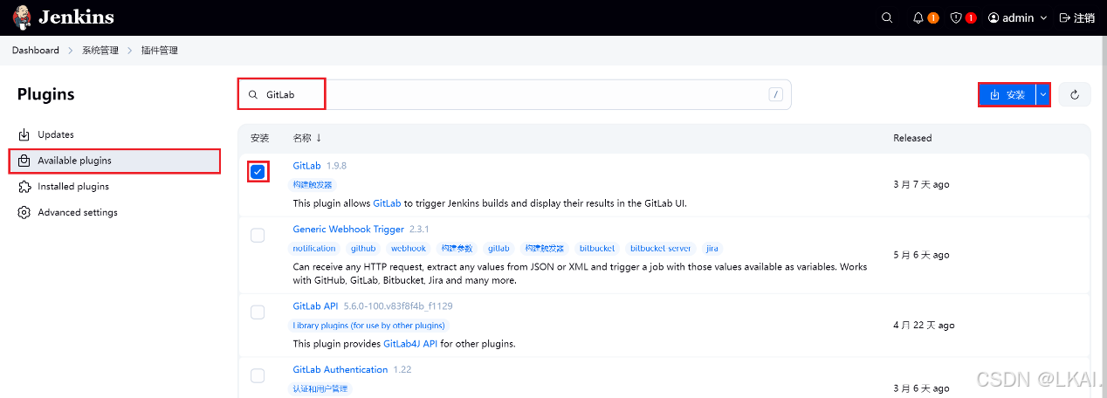Open the GitLab API plugin title link
The height and width of the screenshot is (398, 1107).
pyautogui.click(x=315, y=305)
